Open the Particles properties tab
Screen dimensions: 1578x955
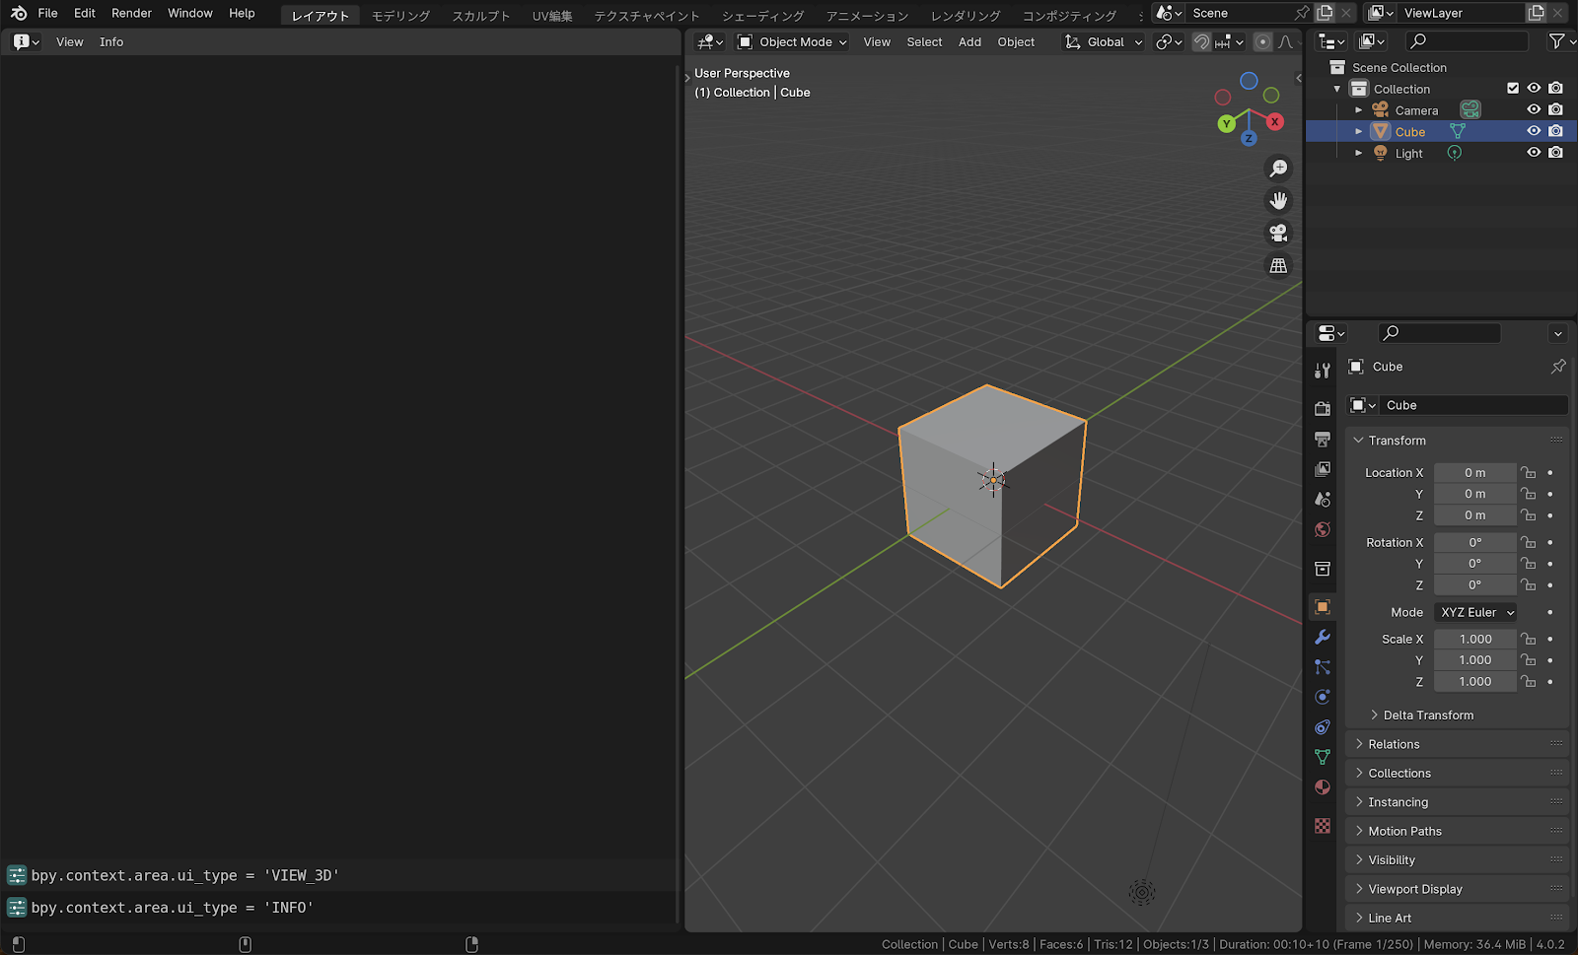pyautogui.click(x=1323, y=667)
